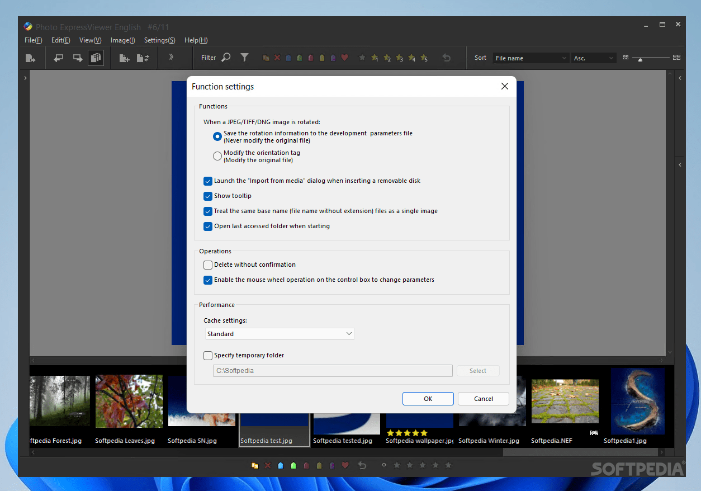Filter by unrated star in top toolbar
The width and height of the screenshot is (701, 491).
tap(362, 57)
